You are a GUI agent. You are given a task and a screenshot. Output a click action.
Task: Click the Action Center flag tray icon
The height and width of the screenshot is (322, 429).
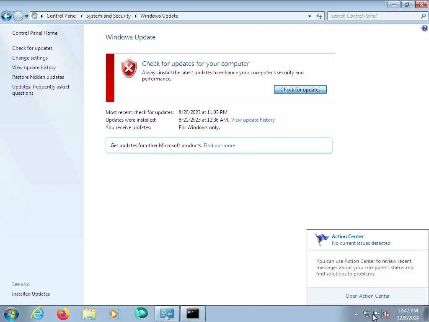[376, 314]
